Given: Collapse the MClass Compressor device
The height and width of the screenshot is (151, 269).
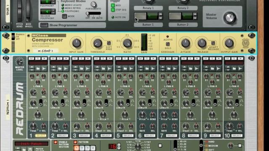Looking at the screenshot, I should pyautogui.click(x=8, y=39).
